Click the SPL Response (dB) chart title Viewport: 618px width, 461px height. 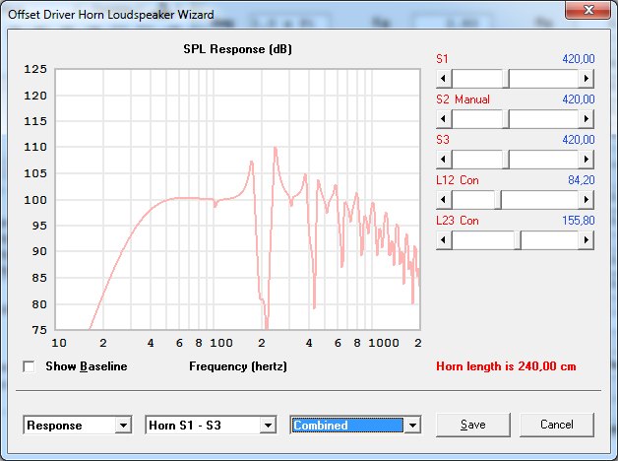(x=238, y=49)
